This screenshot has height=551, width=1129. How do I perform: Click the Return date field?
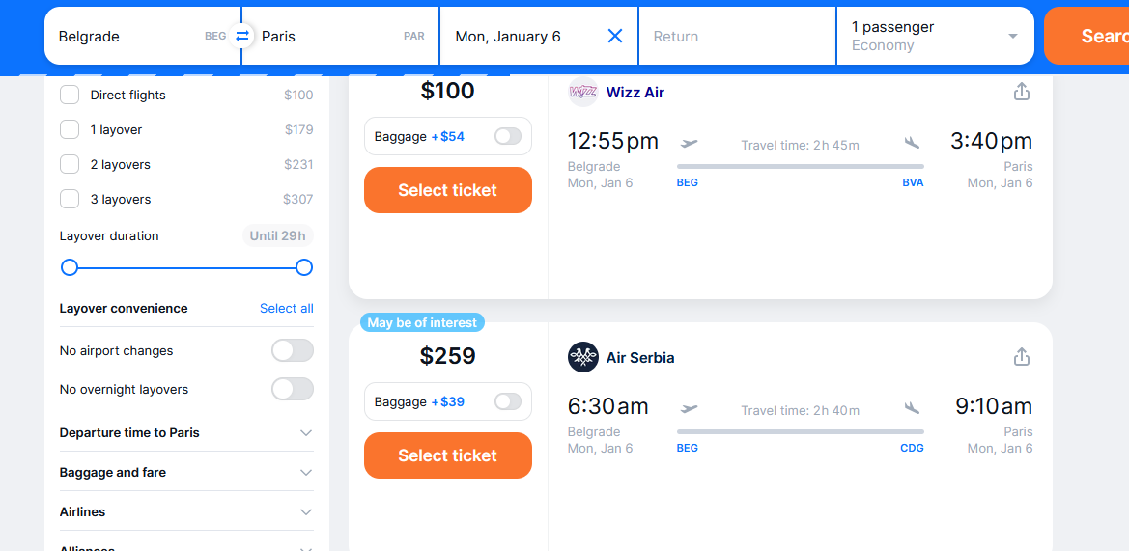tap(737, 36)
